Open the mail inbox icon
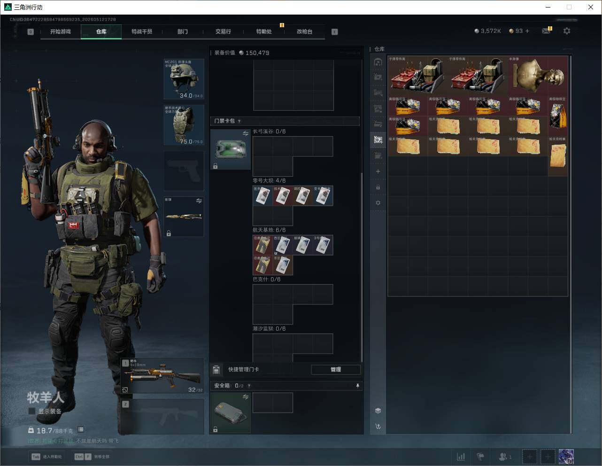Image resolution: width=602 pixels, height=466 pixels. [x=546, y=31]
